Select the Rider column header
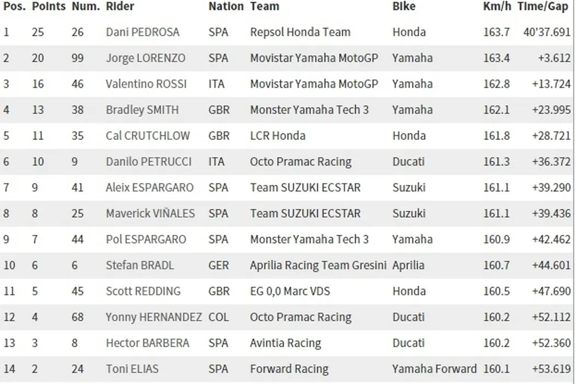Image resolution: width=576 pixels, height=384 pixels. [x=120, y=7]
